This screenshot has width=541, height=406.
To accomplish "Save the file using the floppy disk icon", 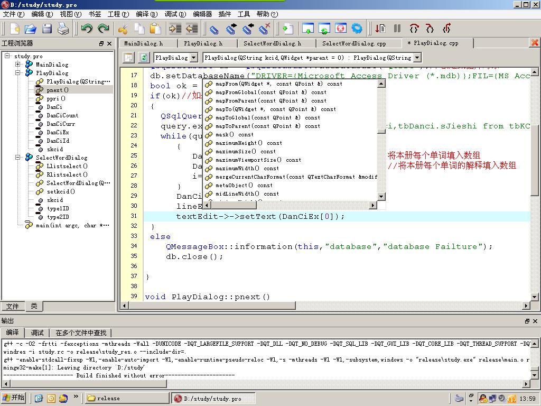I will click(47, 29).
